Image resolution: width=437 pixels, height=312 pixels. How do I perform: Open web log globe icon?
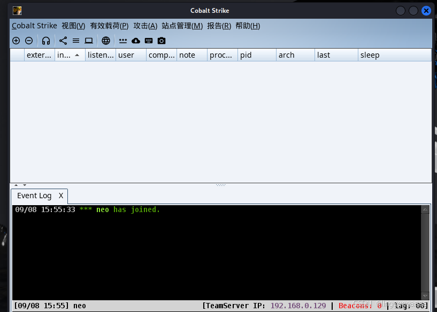point(105,41)
